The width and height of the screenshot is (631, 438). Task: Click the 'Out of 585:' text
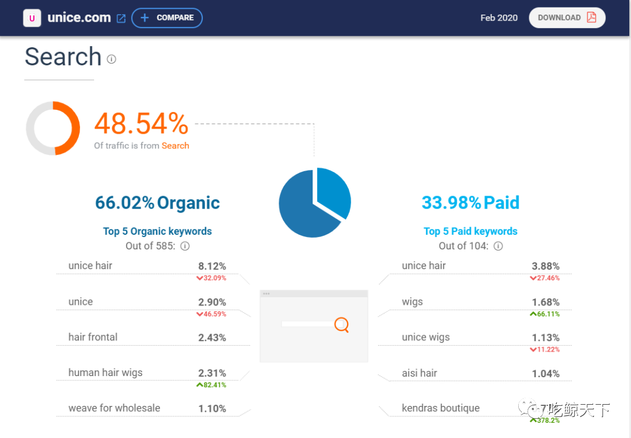[x=151, y=246]
